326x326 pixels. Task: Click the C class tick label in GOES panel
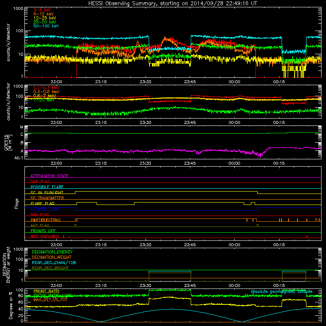(x=22, y=134)
